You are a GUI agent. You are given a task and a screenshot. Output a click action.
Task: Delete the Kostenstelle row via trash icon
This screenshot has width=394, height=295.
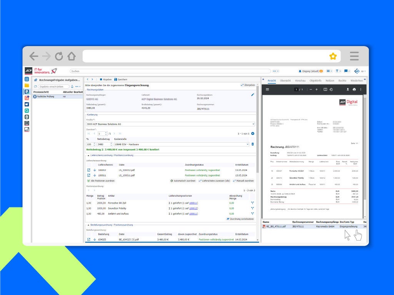coord(253,144)
